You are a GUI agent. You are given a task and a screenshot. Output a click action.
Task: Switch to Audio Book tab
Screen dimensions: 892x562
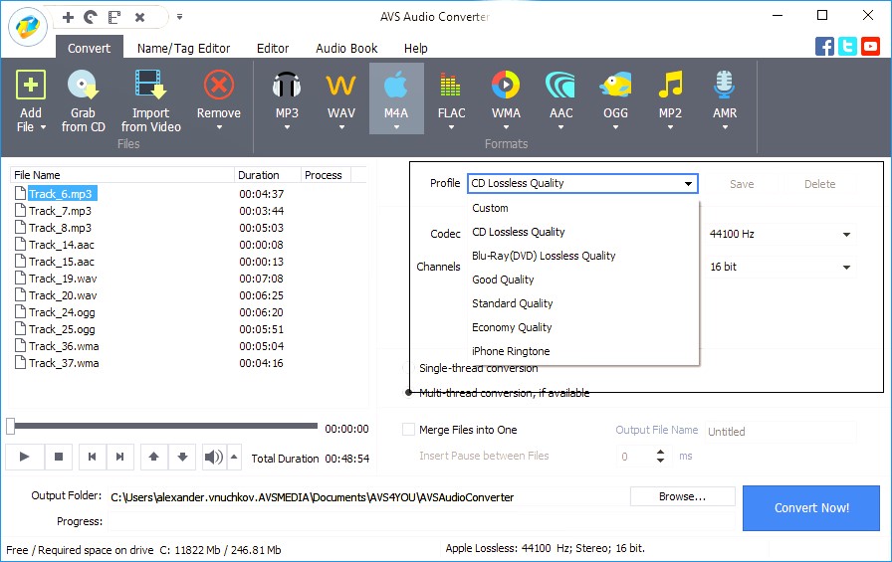click(x=346, y=49)
